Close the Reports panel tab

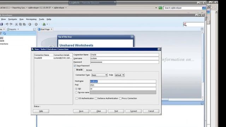pos(18,29)
